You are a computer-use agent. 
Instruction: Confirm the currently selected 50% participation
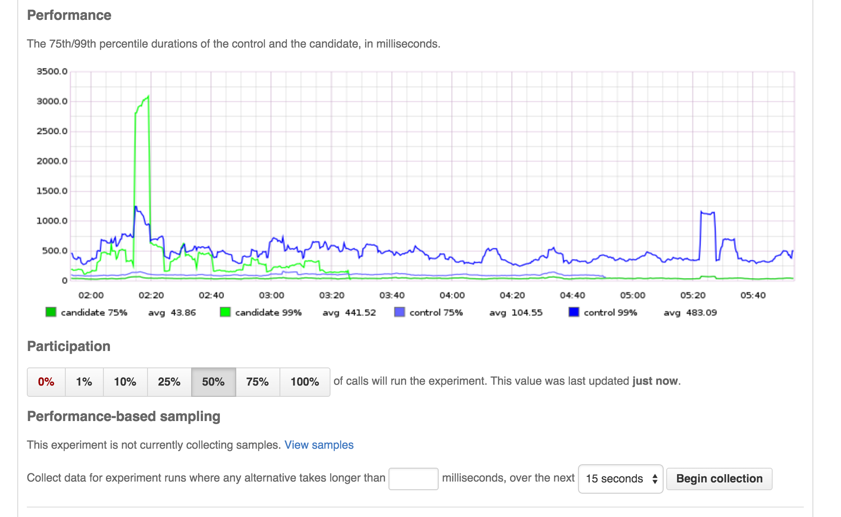click(214, 382)
